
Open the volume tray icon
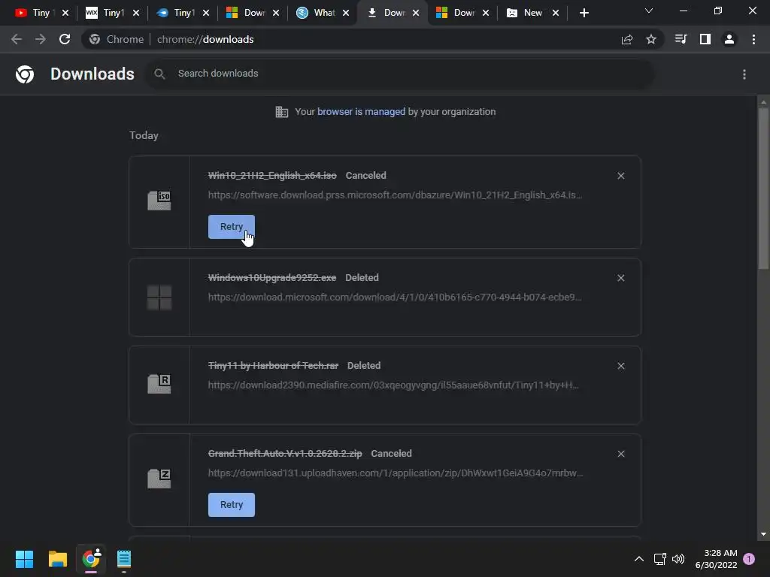678,559
